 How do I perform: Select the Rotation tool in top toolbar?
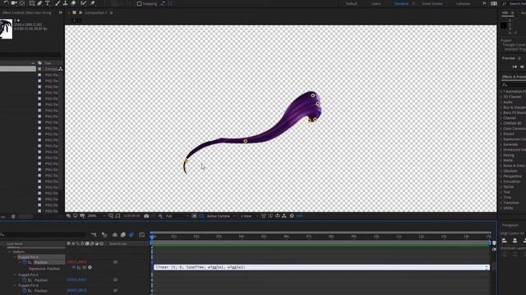click(x=6, y=3)
